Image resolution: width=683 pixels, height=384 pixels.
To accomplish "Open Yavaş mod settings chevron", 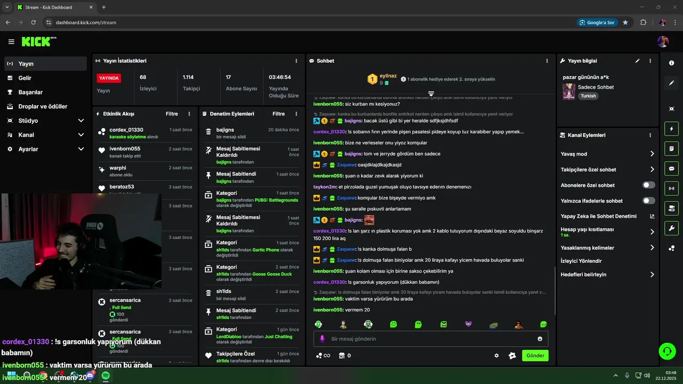I will point(652,154).
